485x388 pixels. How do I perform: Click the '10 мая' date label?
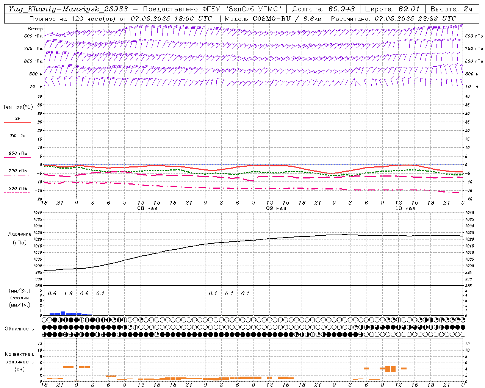[405, 208]
